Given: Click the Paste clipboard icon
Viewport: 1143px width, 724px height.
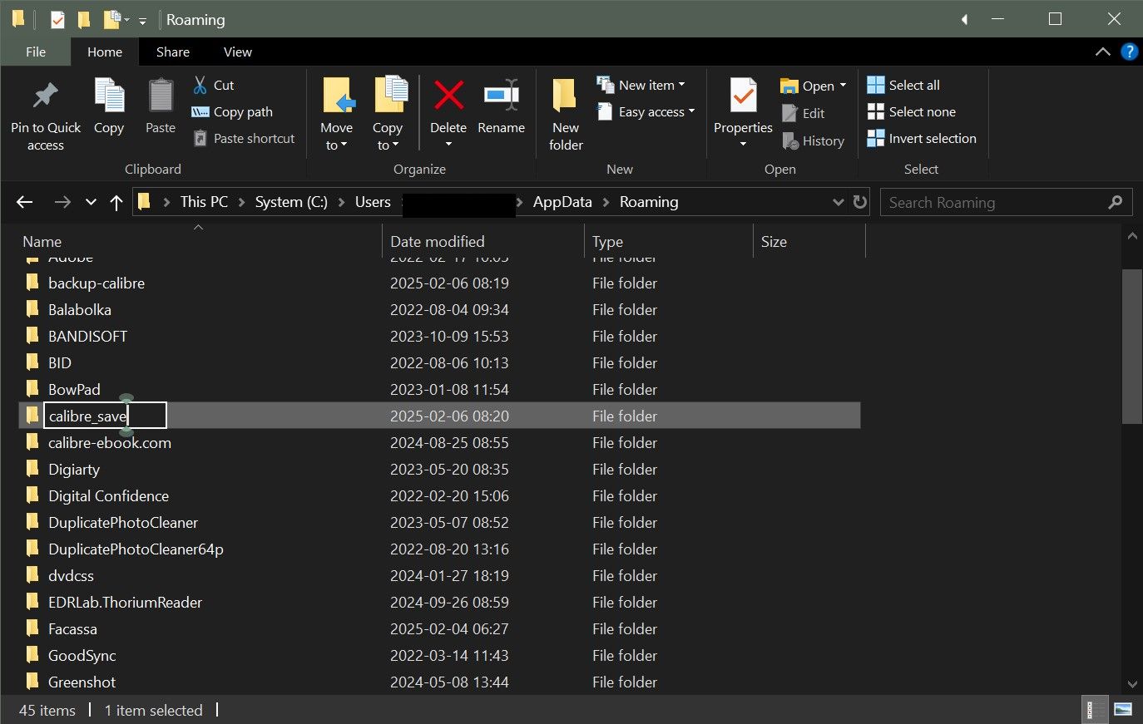Looking at the screenshot, I should (x=161, y=96).
